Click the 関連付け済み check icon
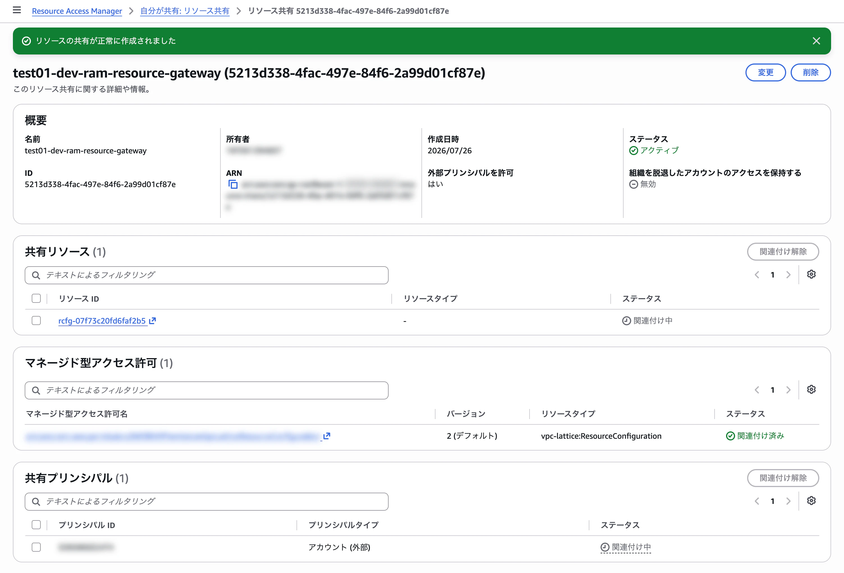 point(730,436)
